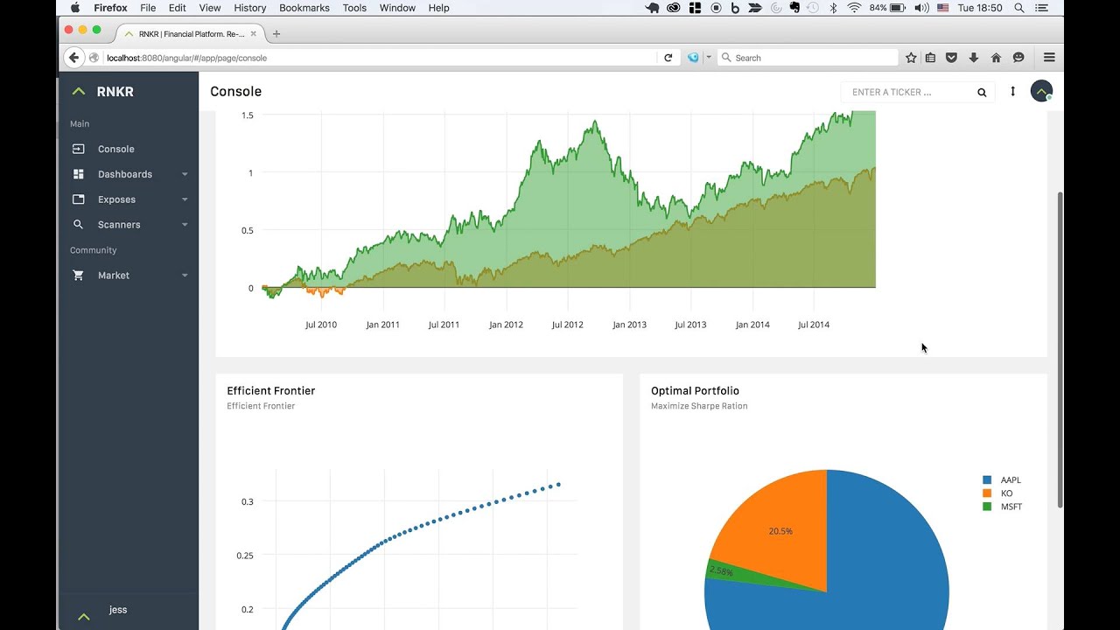This screenshot has height=630, width=1120.
Task: Click the Bluetooth menu bar icon
Action: (x=833, y=8)
